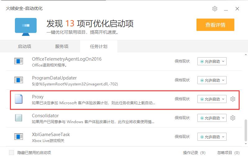Image resolution: width=248 pixels, height=159 pixels.
Task: Check 隐藏已禁用的启动项 checkbox
Action: click(11, 153)
